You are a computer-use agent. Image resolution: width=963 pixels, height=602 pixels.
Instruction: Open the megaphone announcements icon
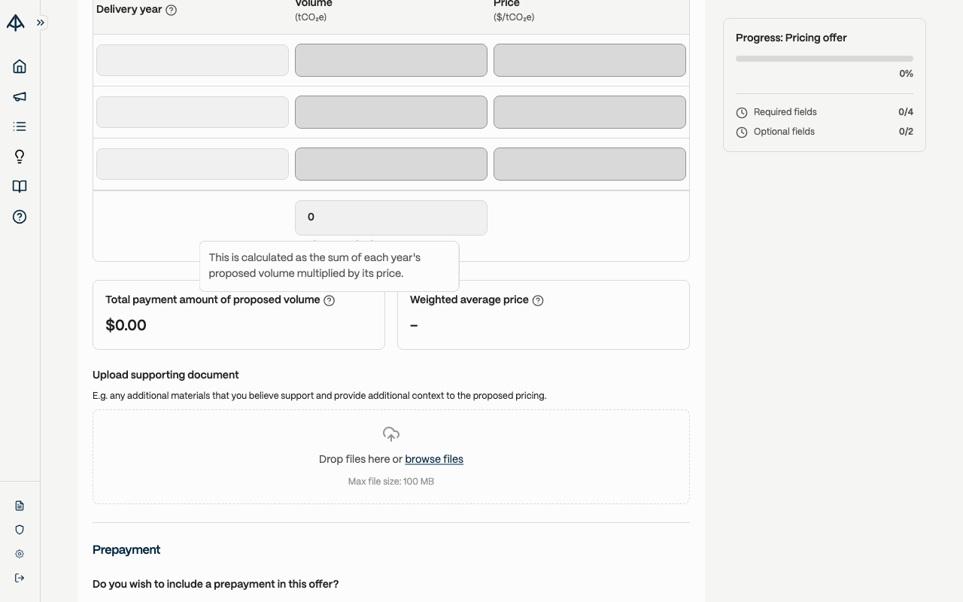pos(20,96)
